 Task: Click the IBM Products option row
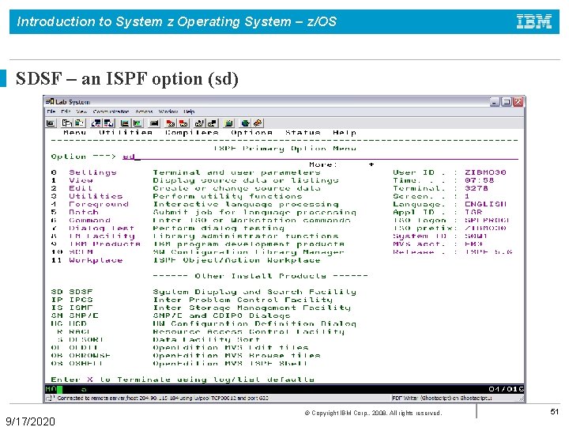pos(198,244)
